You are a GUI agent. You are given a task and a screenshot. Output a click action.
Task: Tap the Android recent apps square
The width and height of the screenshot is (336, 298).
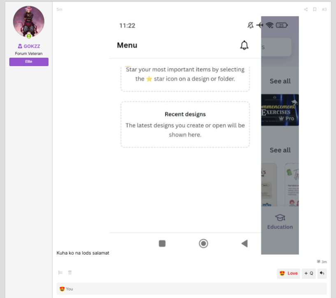pos(162,244)
